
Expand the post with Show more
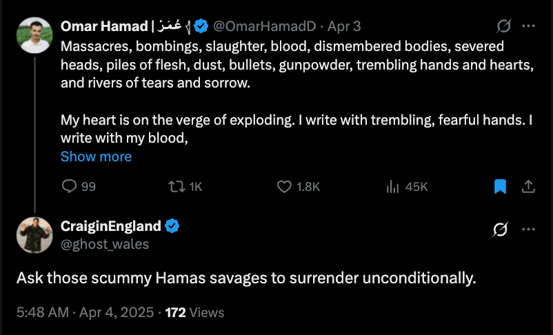pyautogui.click(x=96, y=156)
